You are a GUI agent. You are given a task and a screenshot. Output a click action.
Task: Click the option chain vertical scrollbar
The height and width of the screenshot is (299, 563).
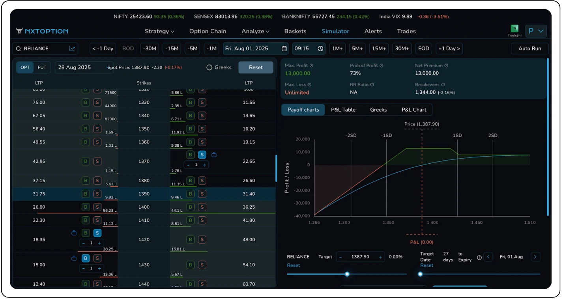[276, 168]
